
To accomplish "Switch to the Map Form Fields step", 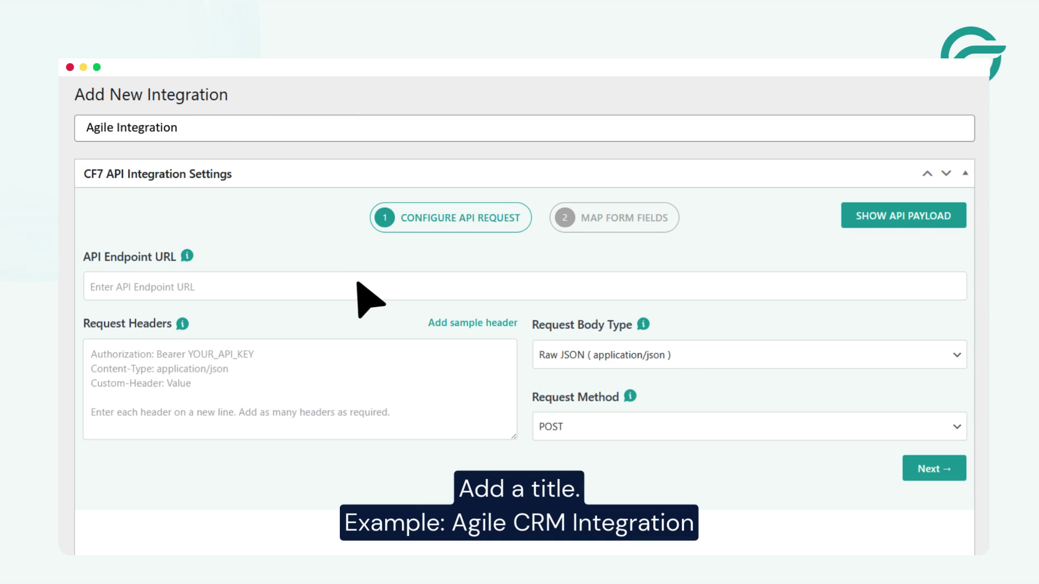I will [614, 217].
